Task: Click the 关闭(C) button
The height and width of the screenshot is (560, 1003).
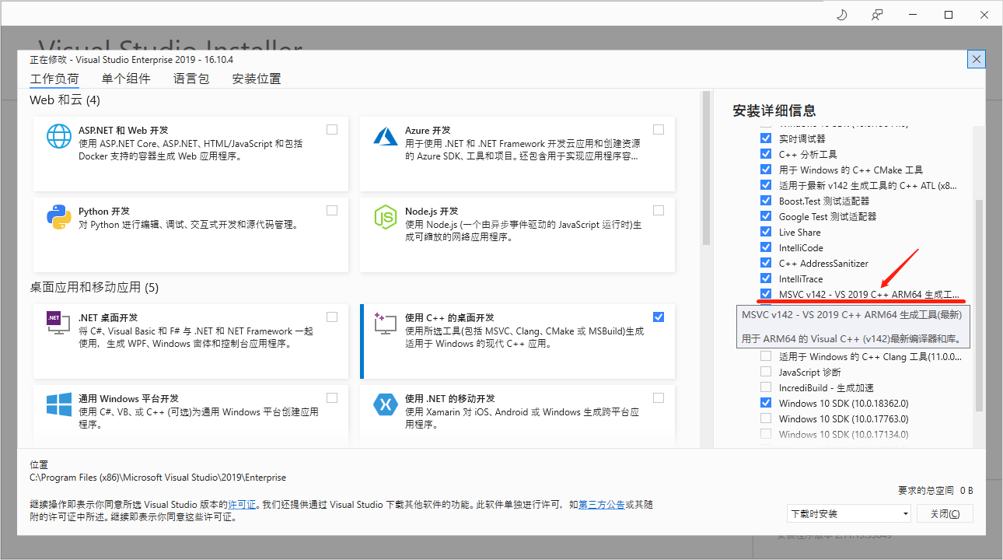Action: click(945, 513)
